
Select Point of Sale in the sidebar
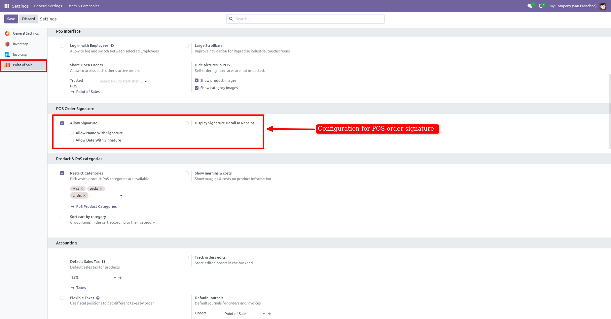point(24,65)
